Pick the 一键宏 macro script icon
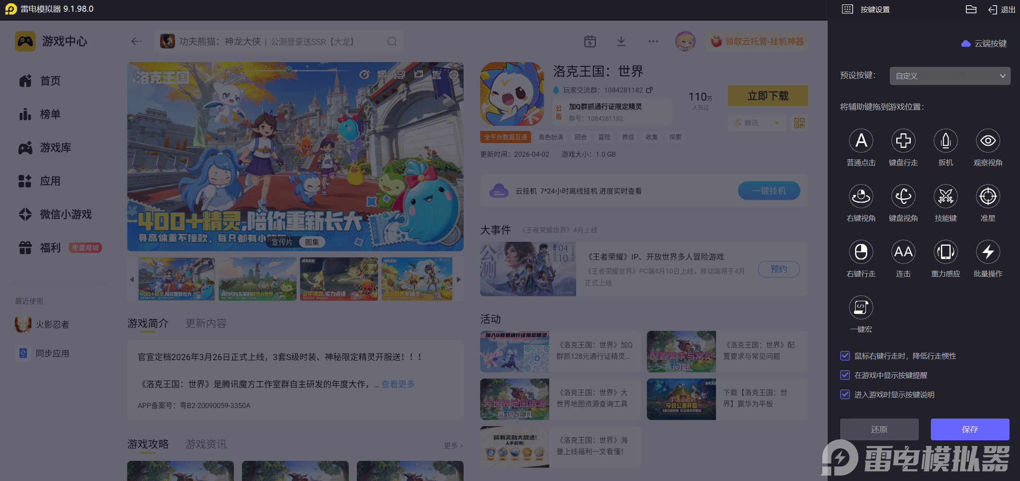The height and width of the screenshot is (481, 1020). click(x=861, y=308)
